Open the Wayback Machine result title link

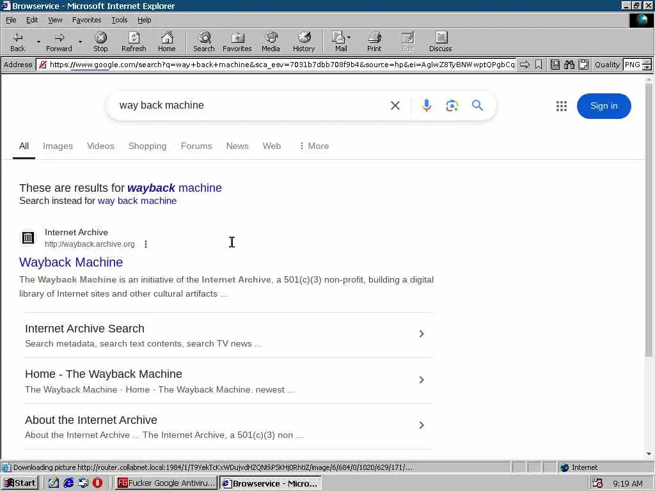71,262
